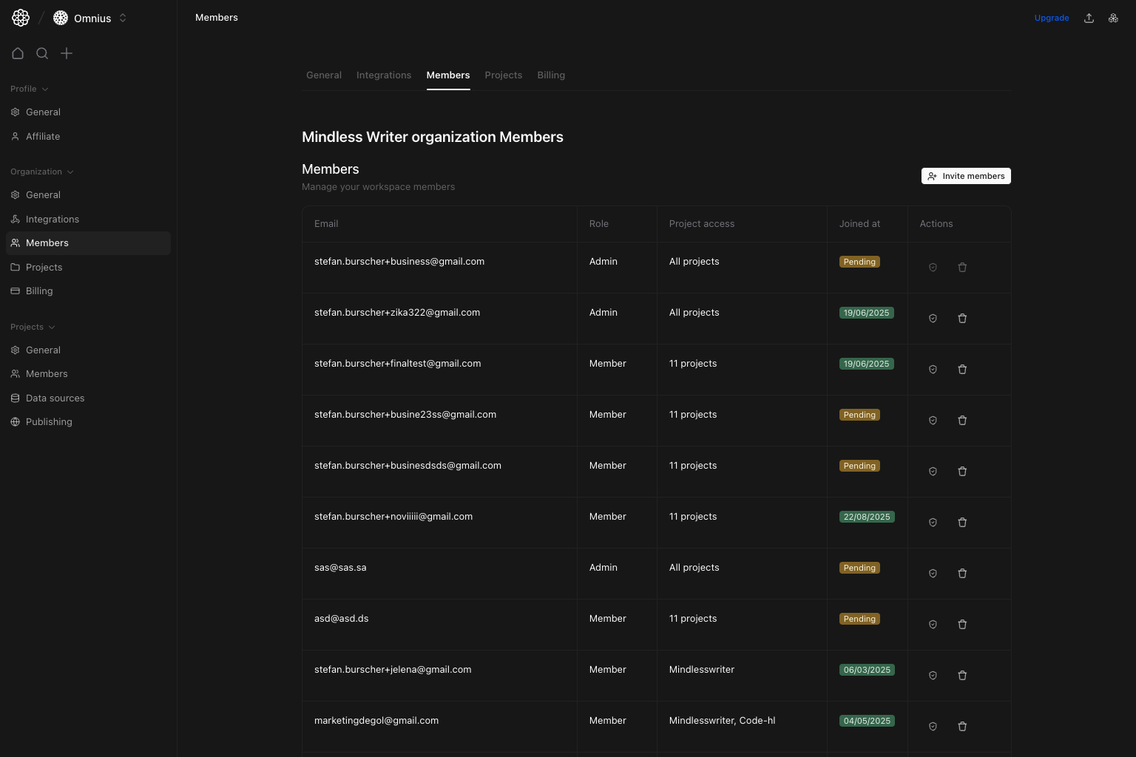The image size is (1136, 757).
Task: Delete sas@sas.sa using its trash icon
Action: click(962, 573)
